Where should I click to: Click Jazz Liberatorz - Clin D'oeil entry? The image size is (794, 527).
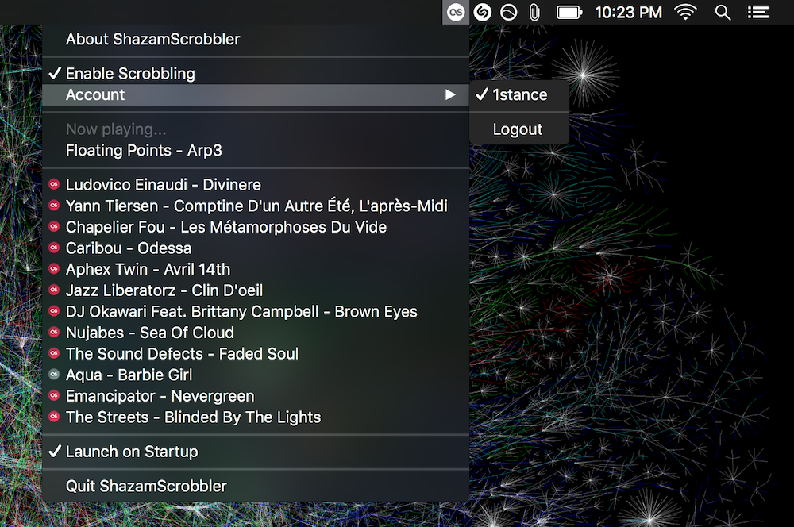pyautogui.click(x=256, y=290)
